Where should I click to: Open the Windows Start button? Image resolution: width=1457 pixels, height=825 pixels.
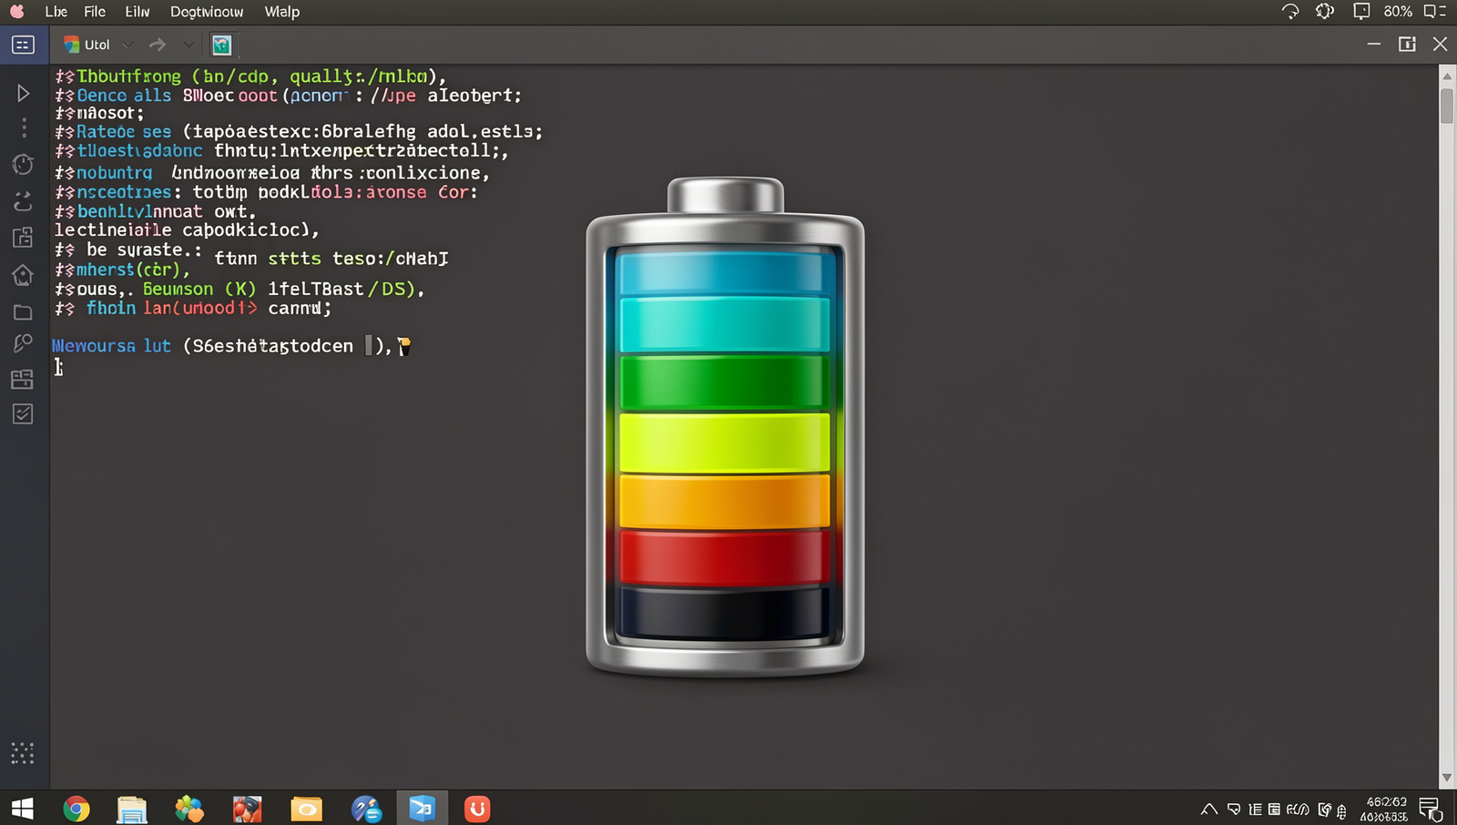pyautogui.click(x=23, y=809)
